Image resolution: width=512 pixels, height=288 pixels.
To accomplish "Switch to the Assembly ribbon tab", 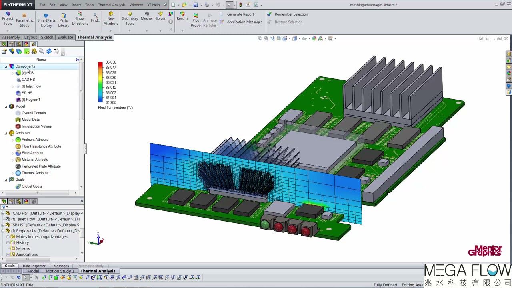I will tap(11, 37).
